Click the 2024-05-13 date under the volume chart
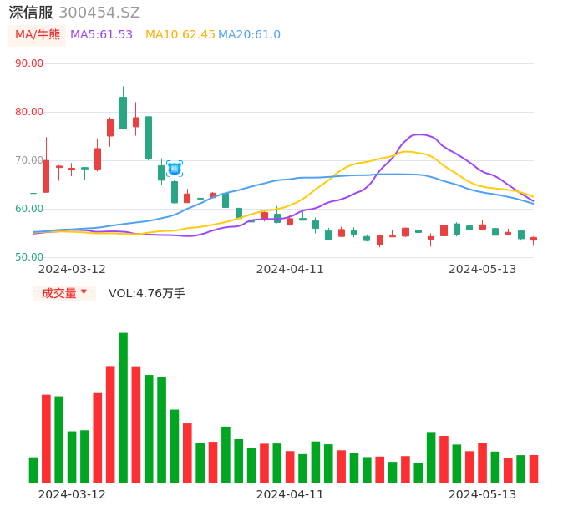573x506 pixels. [x=483, y=494]
